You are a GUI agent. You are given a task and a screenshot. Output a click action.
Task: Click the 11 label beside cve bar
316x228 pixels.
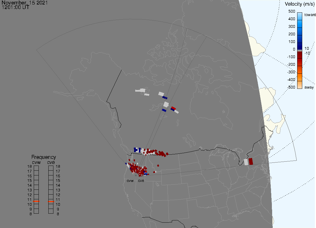click(58, 200)
